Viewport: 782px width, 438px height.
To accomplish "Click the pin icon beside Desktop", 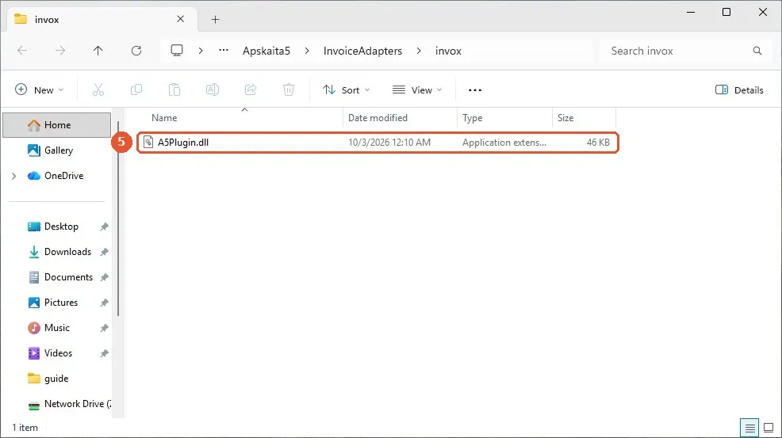I will click(104, 227).
